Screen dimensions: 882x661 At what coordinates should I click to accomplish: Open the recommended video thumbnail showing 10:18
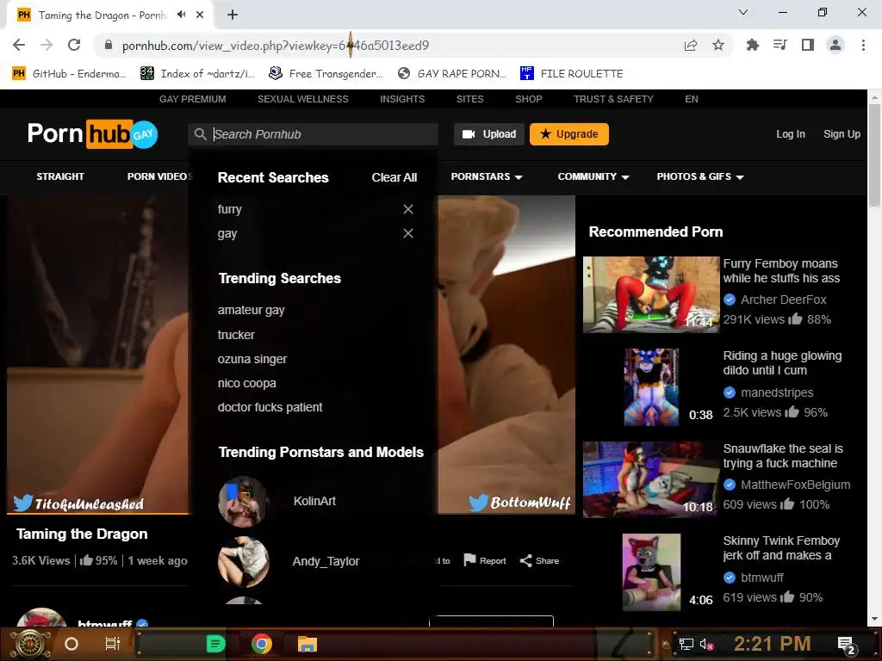651,479
